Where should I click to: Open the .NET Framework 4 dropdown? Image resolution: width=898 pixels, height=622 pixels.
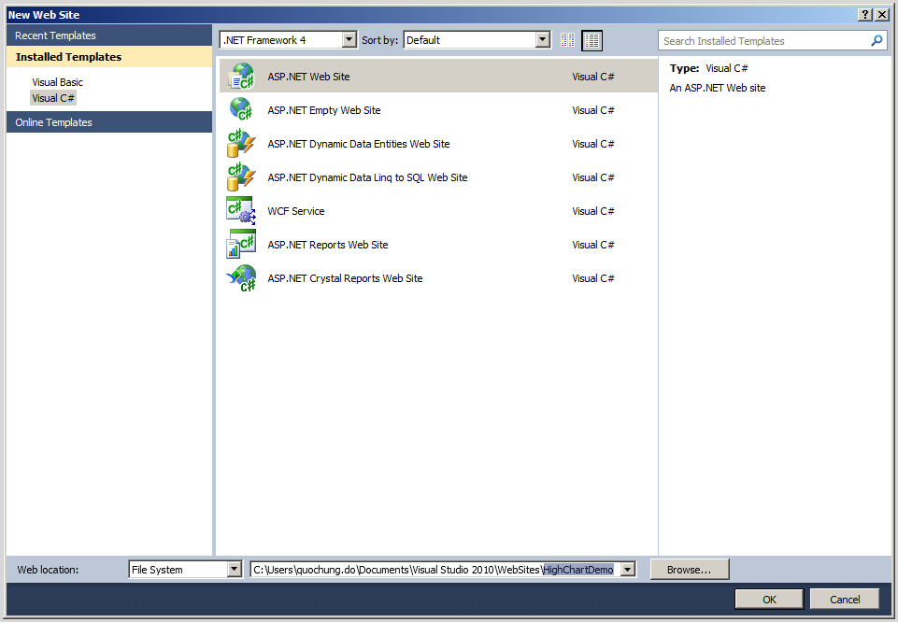pos(349,39)
